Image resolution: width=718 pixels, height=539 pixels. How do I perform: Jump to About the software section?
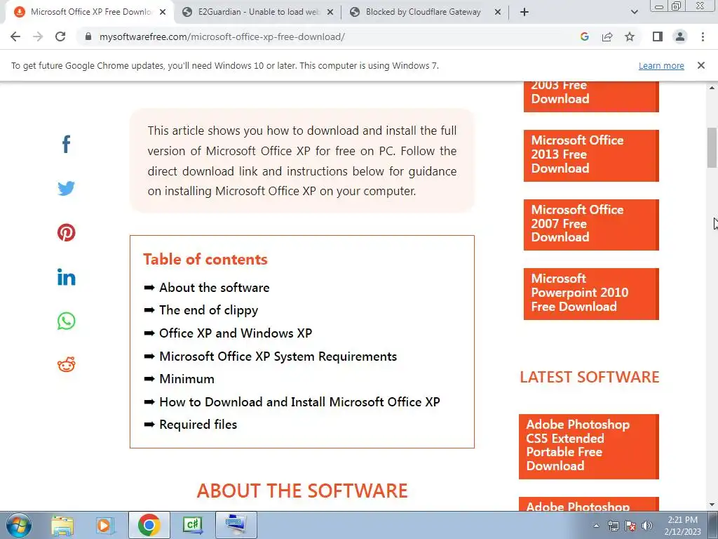[x=215, y=287]
